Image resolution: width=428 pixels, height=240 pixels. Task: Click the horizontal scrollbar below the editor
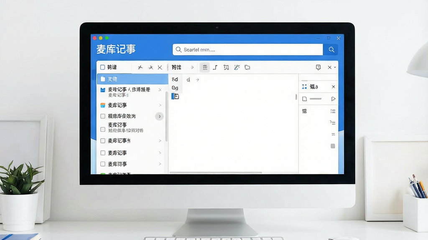[x=216, y=172]
